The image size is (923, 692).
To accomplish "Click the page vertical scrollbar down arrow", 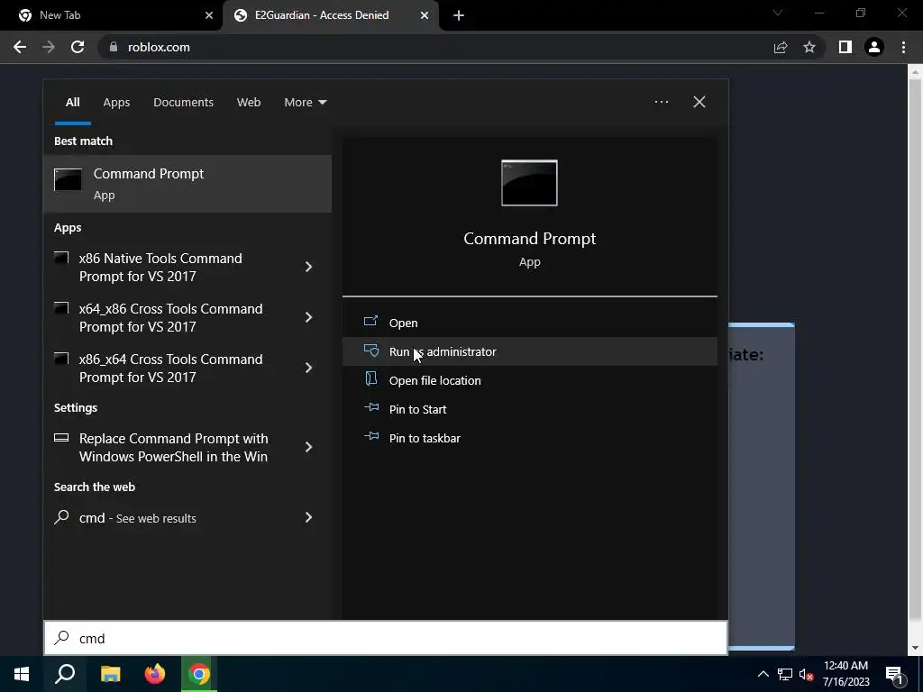I will pyautogui.click(x=915, y=648).
